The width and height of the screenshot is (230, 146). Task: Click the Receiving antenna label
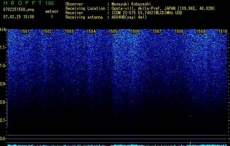84,17
